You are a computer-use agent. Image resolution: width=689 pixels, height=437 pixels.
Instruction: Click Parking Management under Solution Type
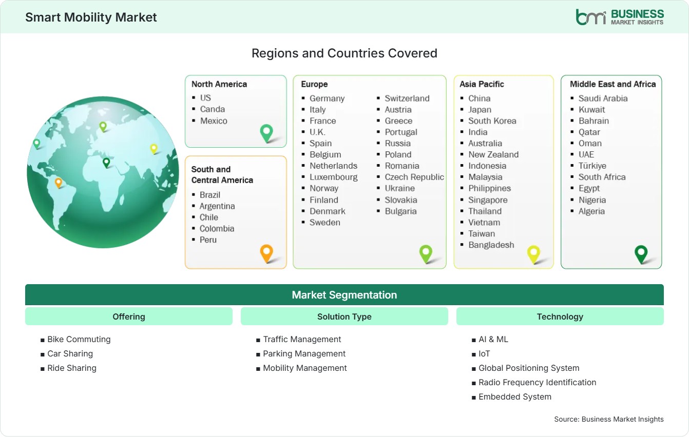tap(304, 354)
